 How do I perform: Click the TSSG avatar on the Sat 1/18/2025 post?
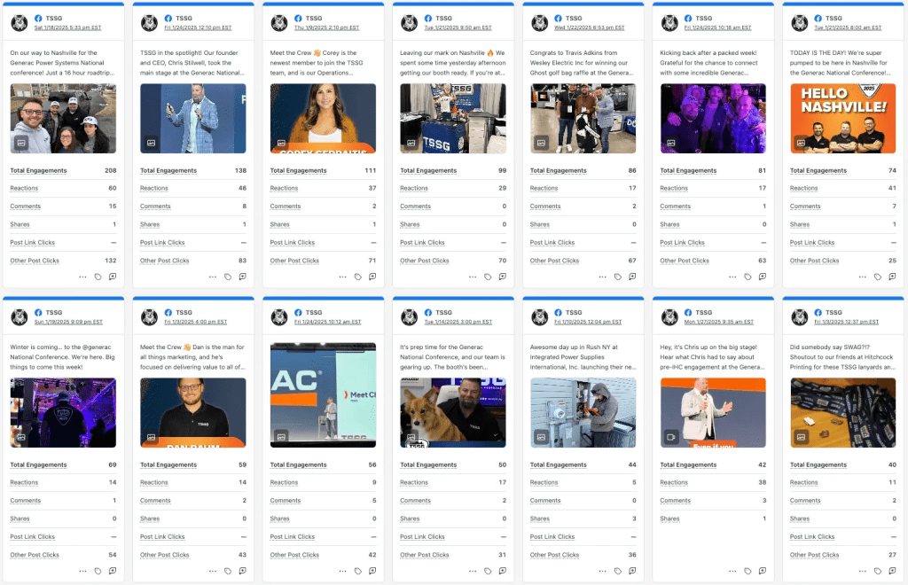click(20, 22)
